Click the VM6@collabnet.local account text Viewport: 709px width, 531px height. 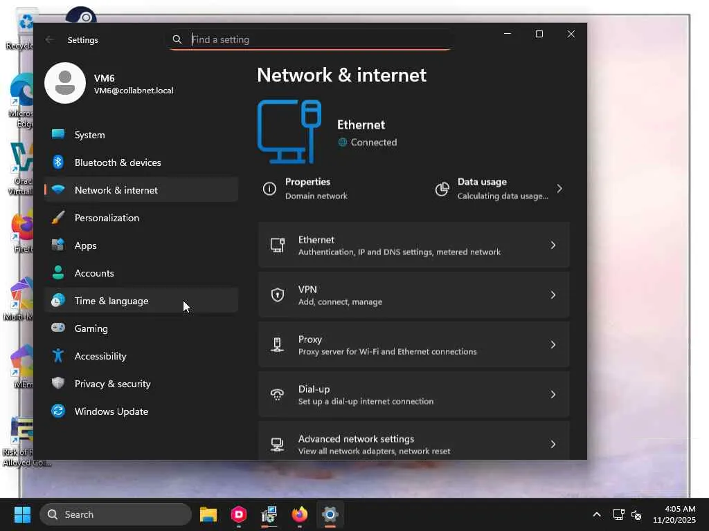[134, 91]
